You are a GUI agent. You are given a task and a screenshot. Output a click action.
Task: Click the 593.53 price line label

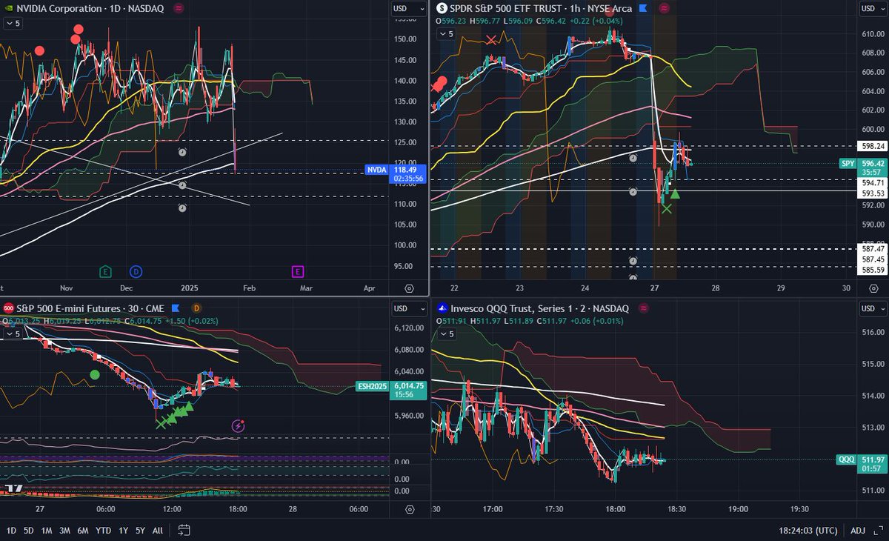872,193
